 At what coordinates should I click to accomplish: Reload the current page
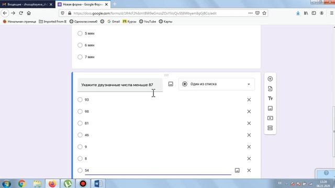[x=21, y=13]
